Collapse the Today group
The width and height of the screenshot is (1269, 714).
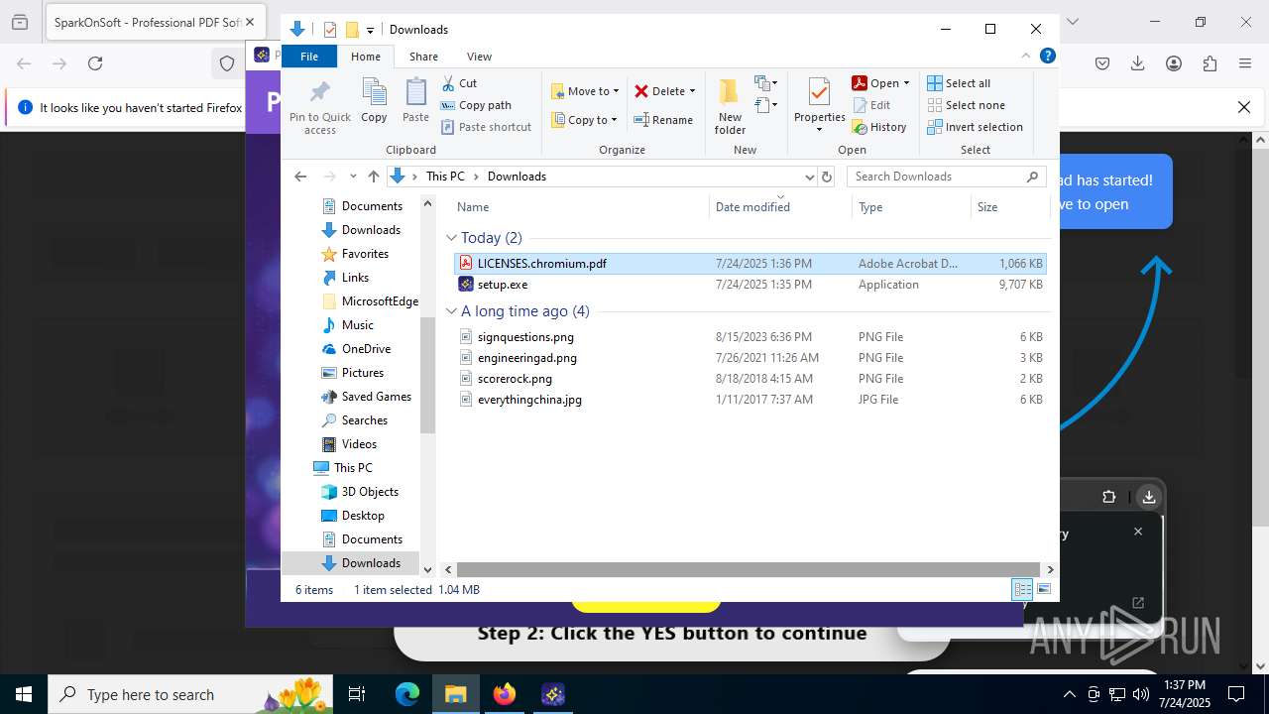coord(451,238)
